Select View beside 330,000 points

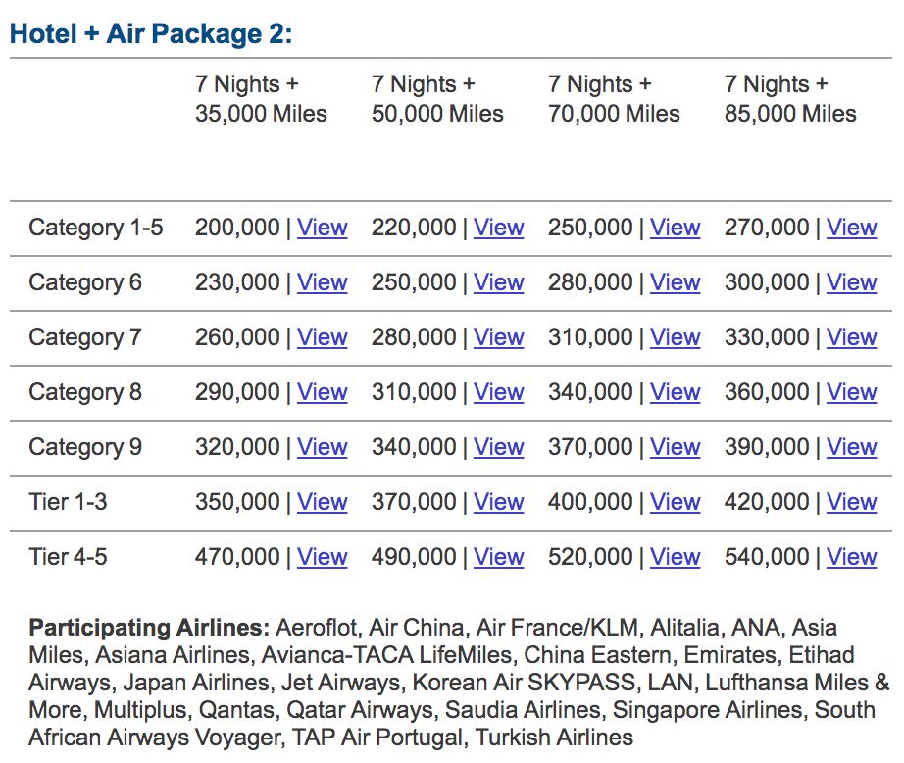[851, 336]
